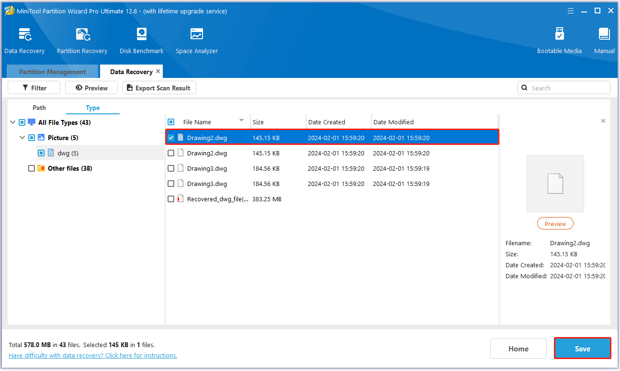Screen dimensions: 620x371
Task: Click into the Search field
Action: (564, 88)
